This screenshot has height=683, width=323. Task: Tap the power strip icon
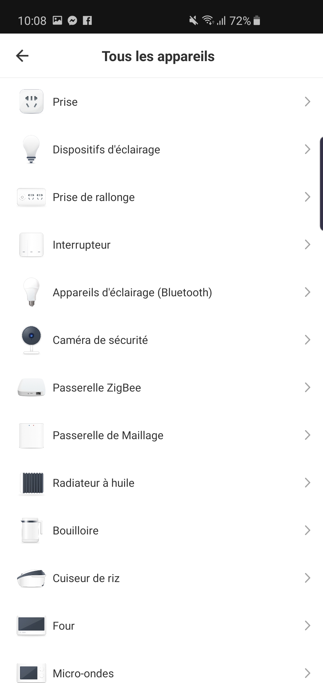[31, 197]
